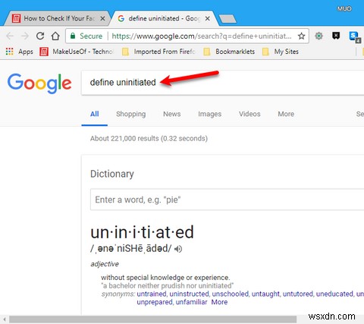The width and height of the screenshot is (364, 324).
Task: Open the Skype extension icon
Action: click(x=354, y=36)
